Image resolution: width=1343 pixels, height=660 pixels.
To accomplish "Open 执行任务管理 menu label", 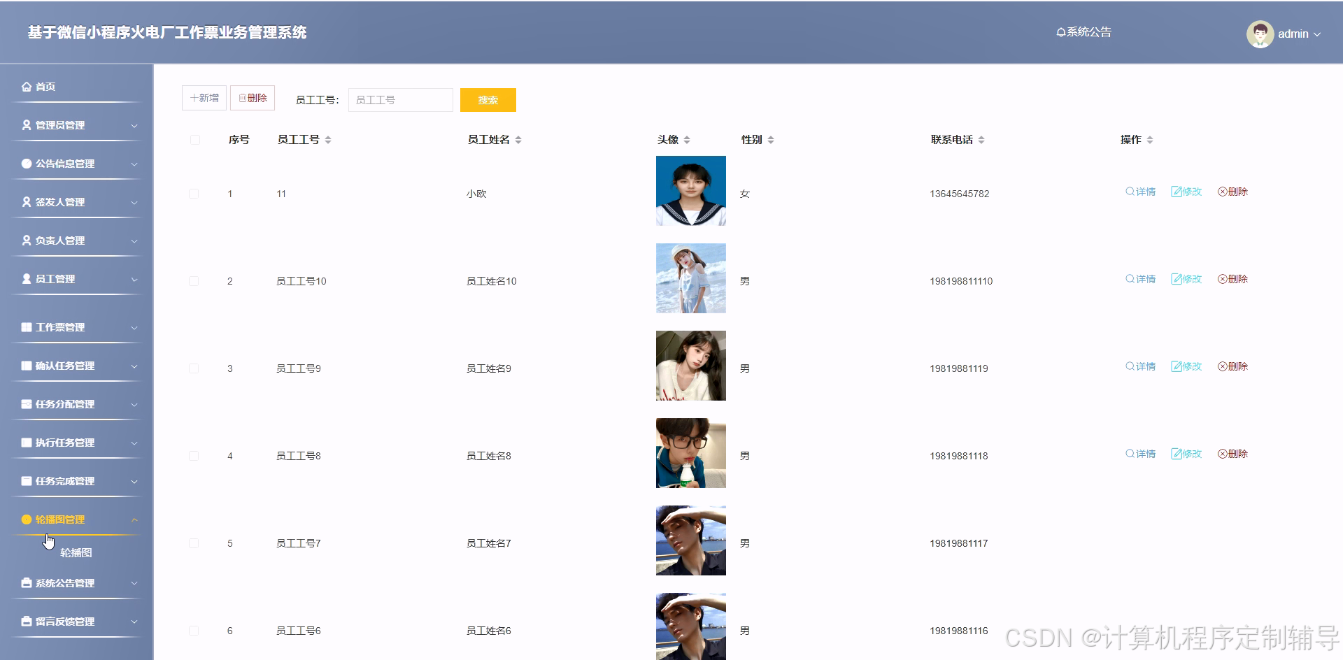I will pos(65,443).
